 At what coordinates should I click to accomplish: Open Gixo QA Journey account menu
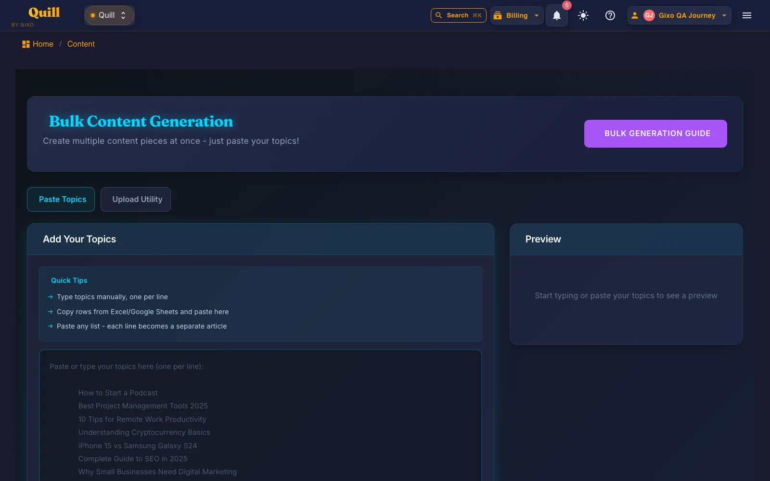coord(679,15)
